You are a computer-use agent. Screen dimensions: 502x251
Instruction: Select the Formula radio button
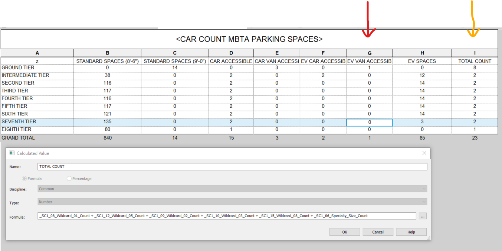click(24, 178)
